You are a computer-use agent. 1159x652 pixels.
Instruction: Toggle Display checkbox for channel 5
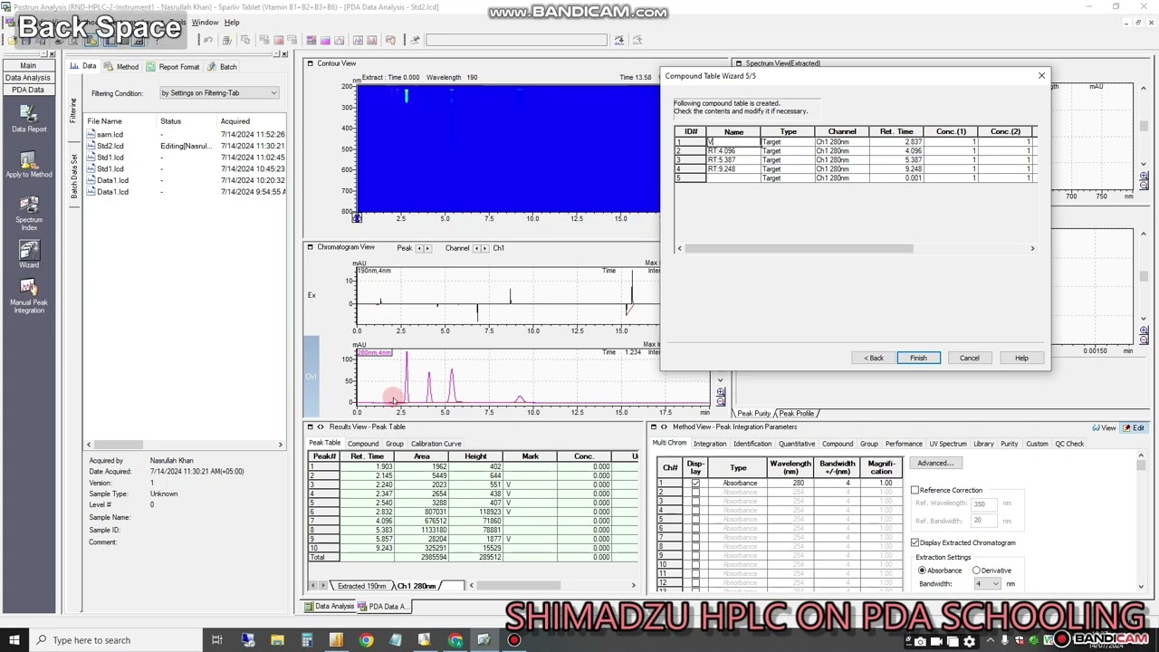[695, 520]
